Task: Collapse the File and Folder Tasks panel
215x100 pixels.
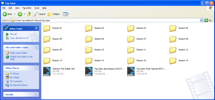Action: (36, 47)
